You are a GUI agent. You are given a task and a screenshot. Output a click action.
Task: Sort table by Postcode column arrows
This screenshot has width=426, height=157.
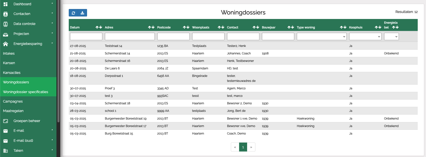[x=186, y=27]
